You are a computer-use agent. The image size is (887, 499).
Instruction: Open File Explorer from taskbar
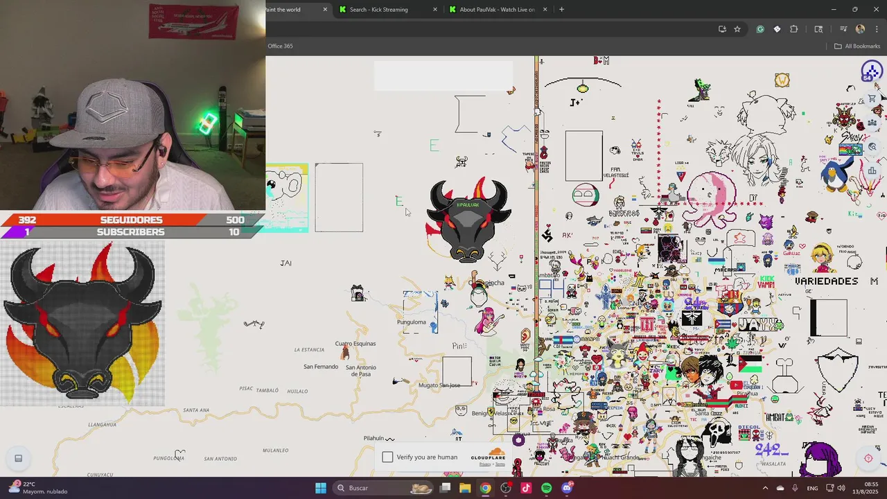click(465, 488)
